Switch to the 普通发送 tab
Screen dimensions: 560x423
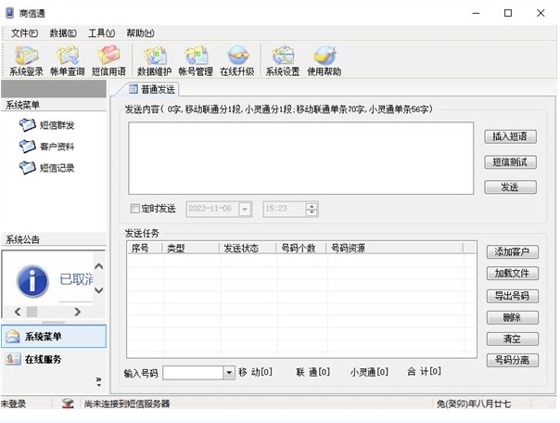[153, 89]
